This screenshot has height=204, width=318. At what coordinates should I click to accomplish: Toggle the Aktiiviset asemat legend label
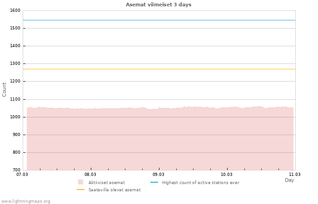pyautogui.click(x=106, y=183)
